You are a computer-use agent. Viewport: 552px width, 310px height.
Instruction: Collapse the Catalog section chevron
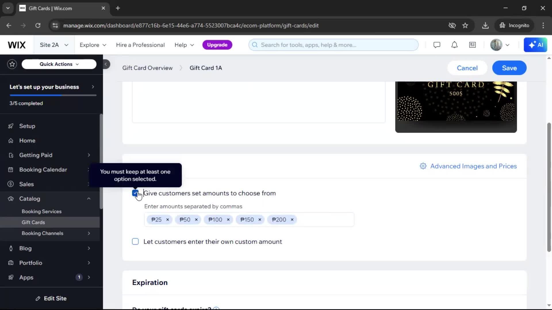89,199
